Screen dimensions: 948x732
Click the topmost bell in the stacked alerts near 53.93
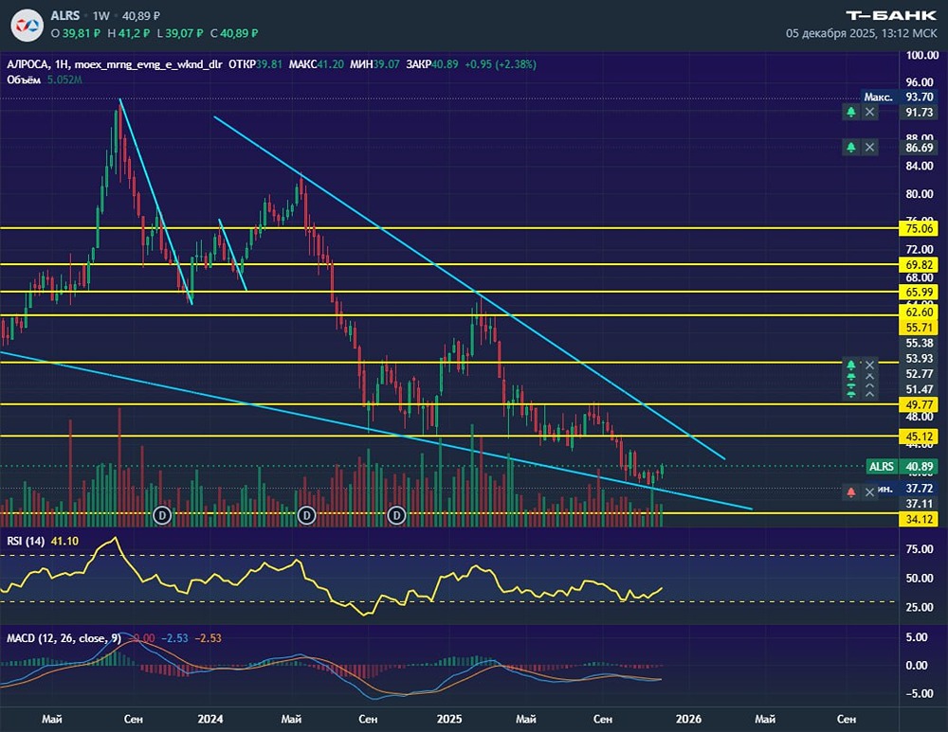point(851,365)
